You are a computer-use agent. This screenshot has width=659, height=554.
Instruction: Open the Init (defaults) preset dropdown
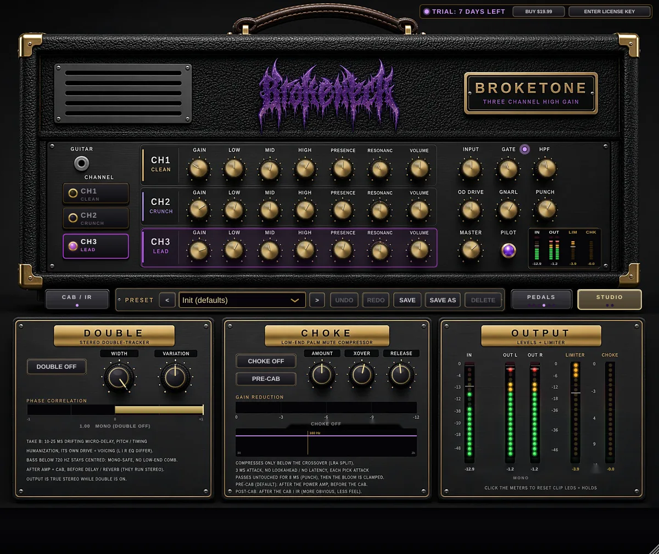(x=242, y=300)
